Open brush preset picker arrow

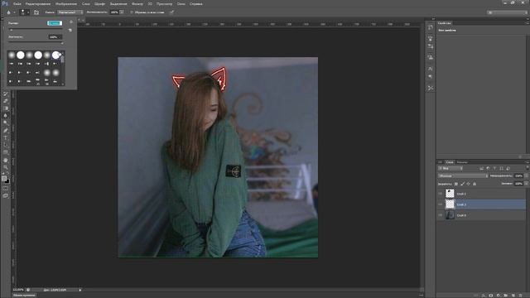[x=28, y=12]
